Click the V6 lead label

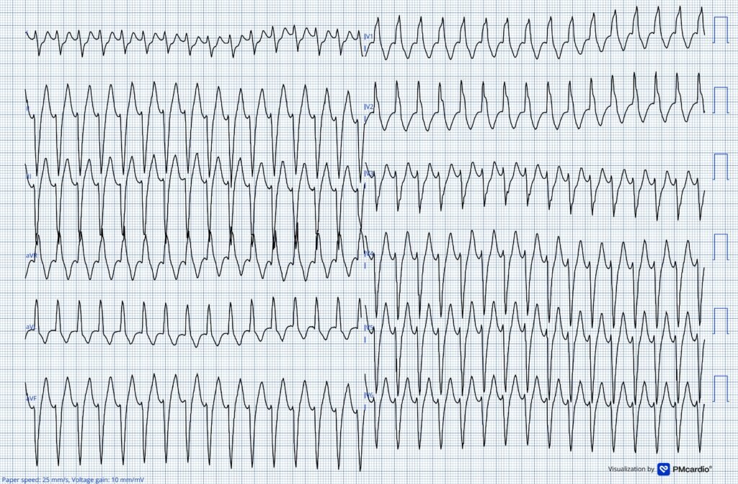coord(369,395)
